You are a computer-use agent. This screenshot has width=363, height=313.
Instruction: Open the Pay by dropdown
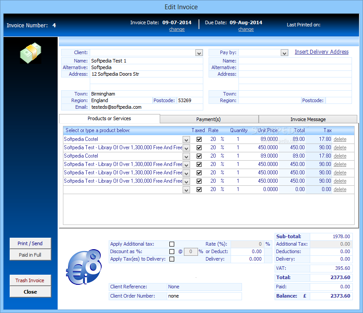click(284, 53)
